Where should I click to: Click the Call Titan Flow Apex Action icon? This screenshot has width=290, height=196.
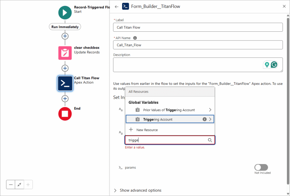point(65,83)
